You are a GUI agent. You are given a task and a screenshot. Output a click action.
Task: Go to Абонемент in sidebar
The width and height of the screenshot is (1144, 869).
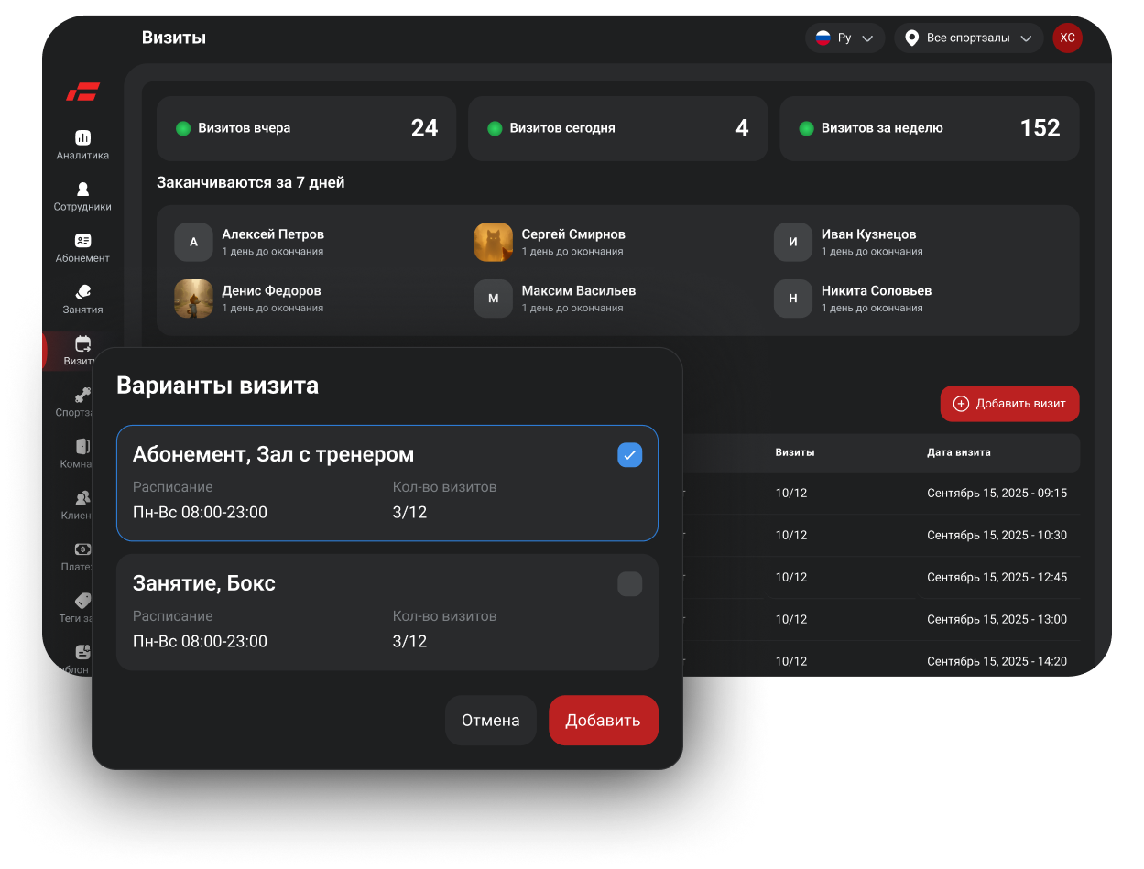click(82, 240)
